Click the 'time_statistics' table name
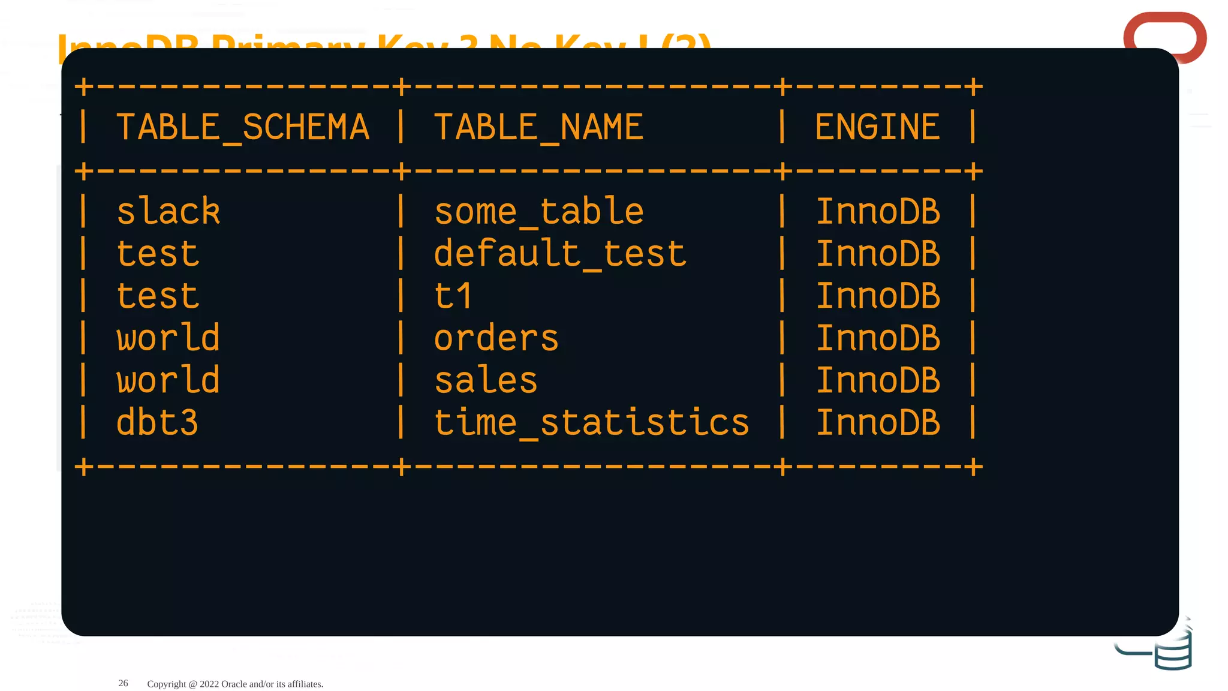This screenshot has width=1228, height=691. (591, 423)
